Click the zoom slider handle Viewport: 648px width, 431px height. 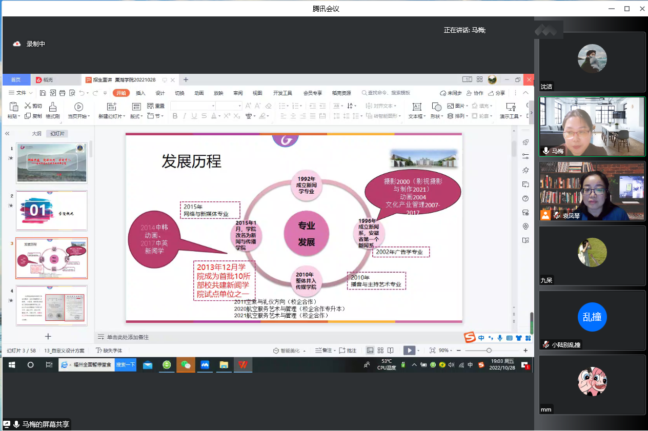(489, 351)
